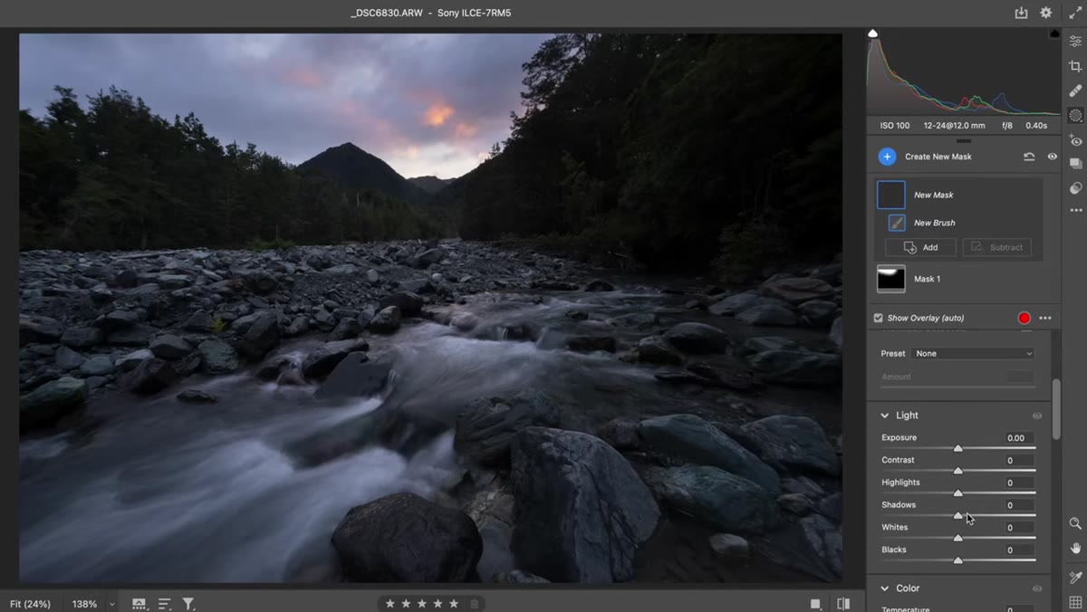This screenshot has height=612, width=1087.
Task: Collapse the Light section chevron
Action: 885,416
